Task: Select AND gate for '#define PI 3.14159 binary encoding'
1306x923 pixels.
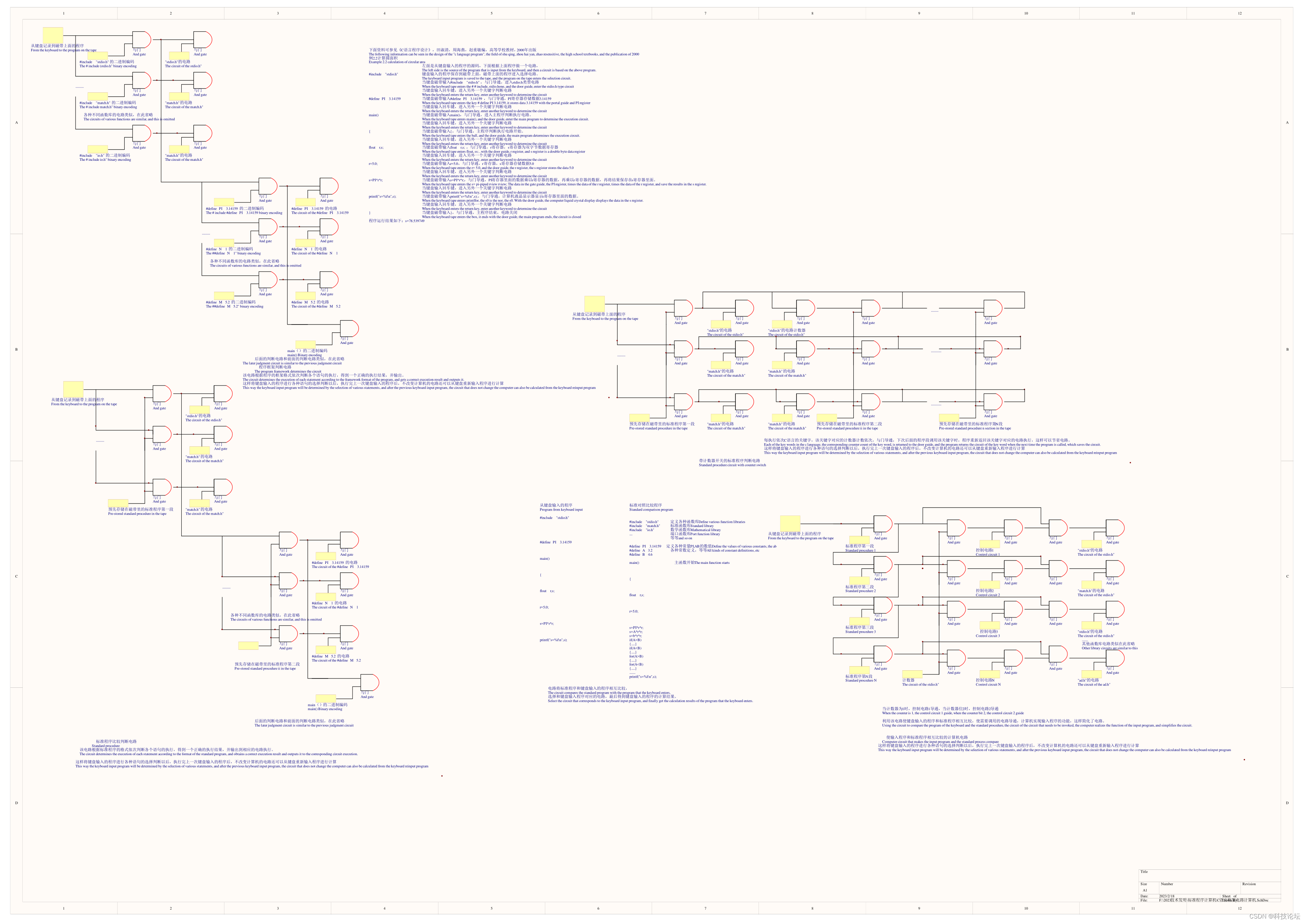Action: click(x=268, y=186)
